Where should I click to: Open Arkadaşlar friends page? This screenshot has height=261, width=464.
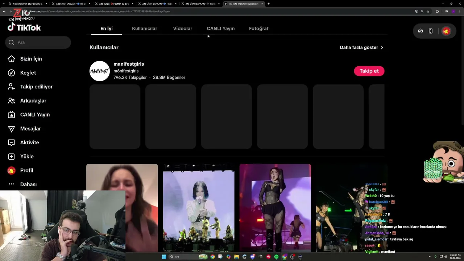click(27, 101)
